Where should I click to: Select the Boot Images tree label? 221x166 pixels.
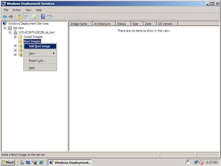coord(32,41)
